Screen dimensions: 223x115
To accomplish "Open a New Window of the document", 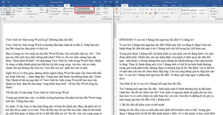I will click(x=69, y=8).
